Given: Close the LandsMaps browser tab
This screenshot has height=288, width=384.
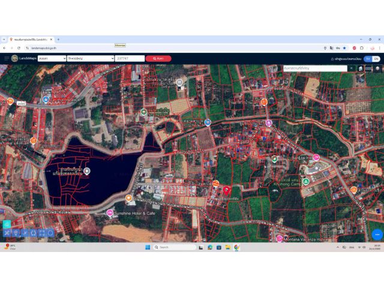Looking at the screenshot, I should pyautogui.click(x=51, y=40).
